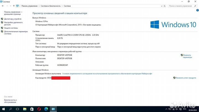Expand the address bar history dropdown
The height and width of the screenshot is (112, 199).
[162, 6]
